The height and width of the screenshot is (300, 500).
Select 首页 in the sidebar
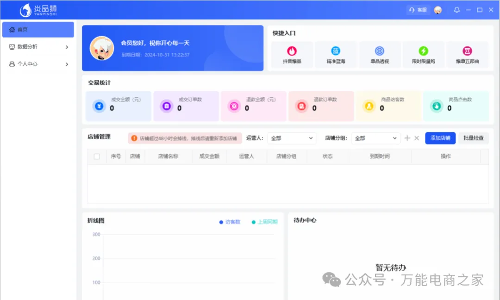tap(38, 30)
